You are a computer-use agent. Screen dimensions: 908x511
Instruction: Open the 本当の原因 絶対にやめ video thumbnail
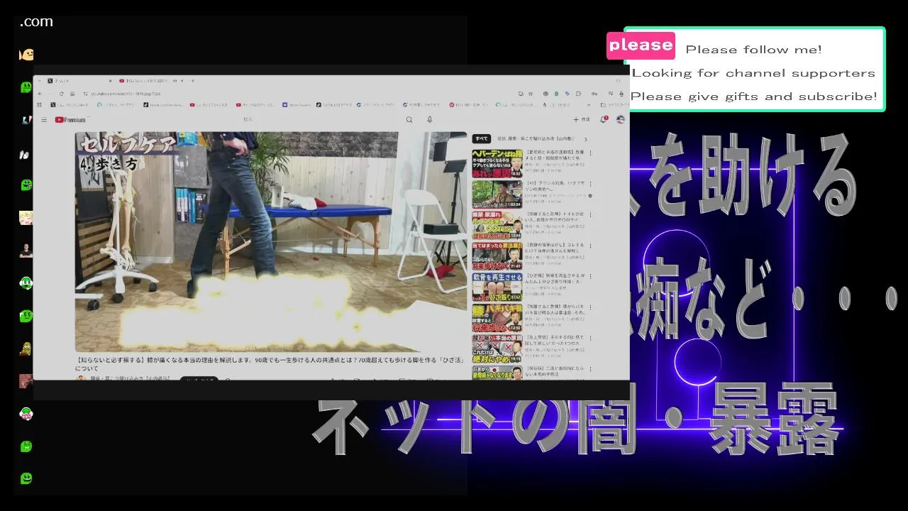click(x=497, y=349)
